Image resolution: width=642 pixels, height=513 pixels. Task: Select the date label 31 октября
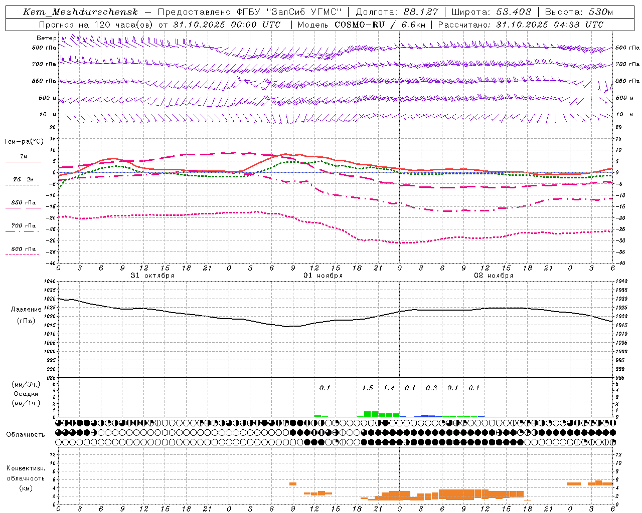point(152,276)
